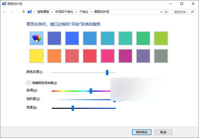Click the 保存修改 button
The image size is (199, 138).
(141, 132)
